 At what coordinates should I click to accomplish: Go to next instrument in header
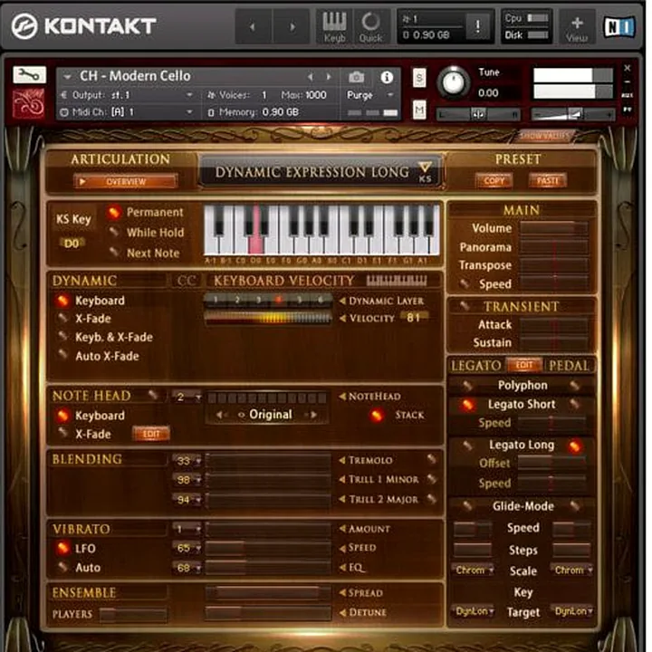point(292,26)
